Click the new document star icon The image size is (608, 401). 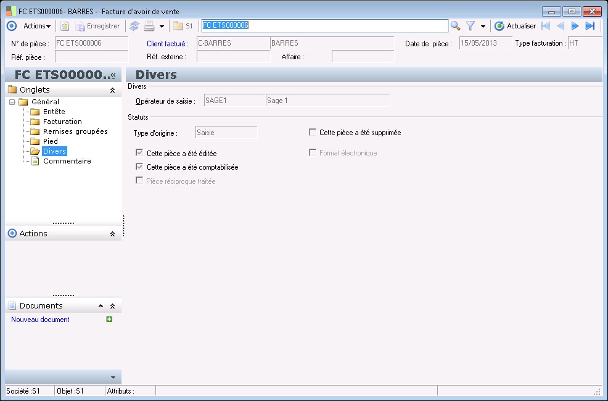(x=64, y=26)
